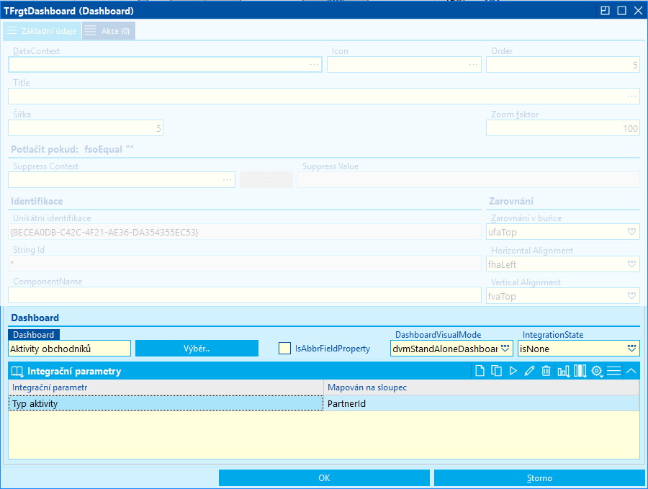Switch to Akce (0) tab

(108, 31)
